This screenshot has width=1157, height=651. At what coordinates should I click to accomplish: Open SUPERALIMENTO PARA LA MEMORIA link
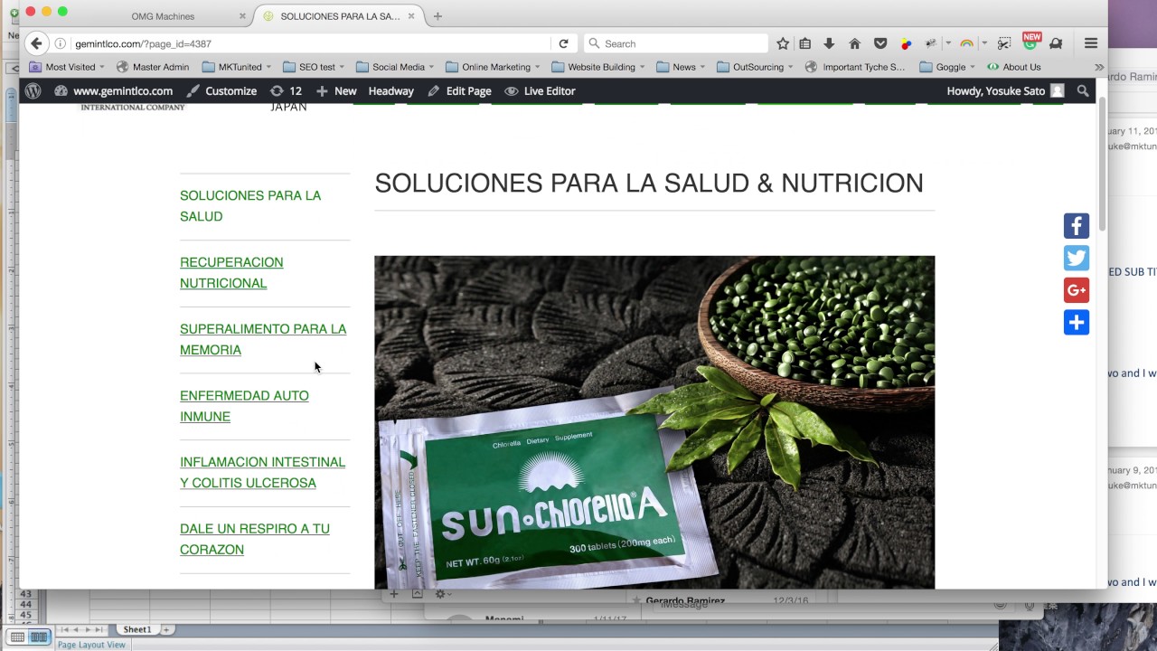pos(263,339)
